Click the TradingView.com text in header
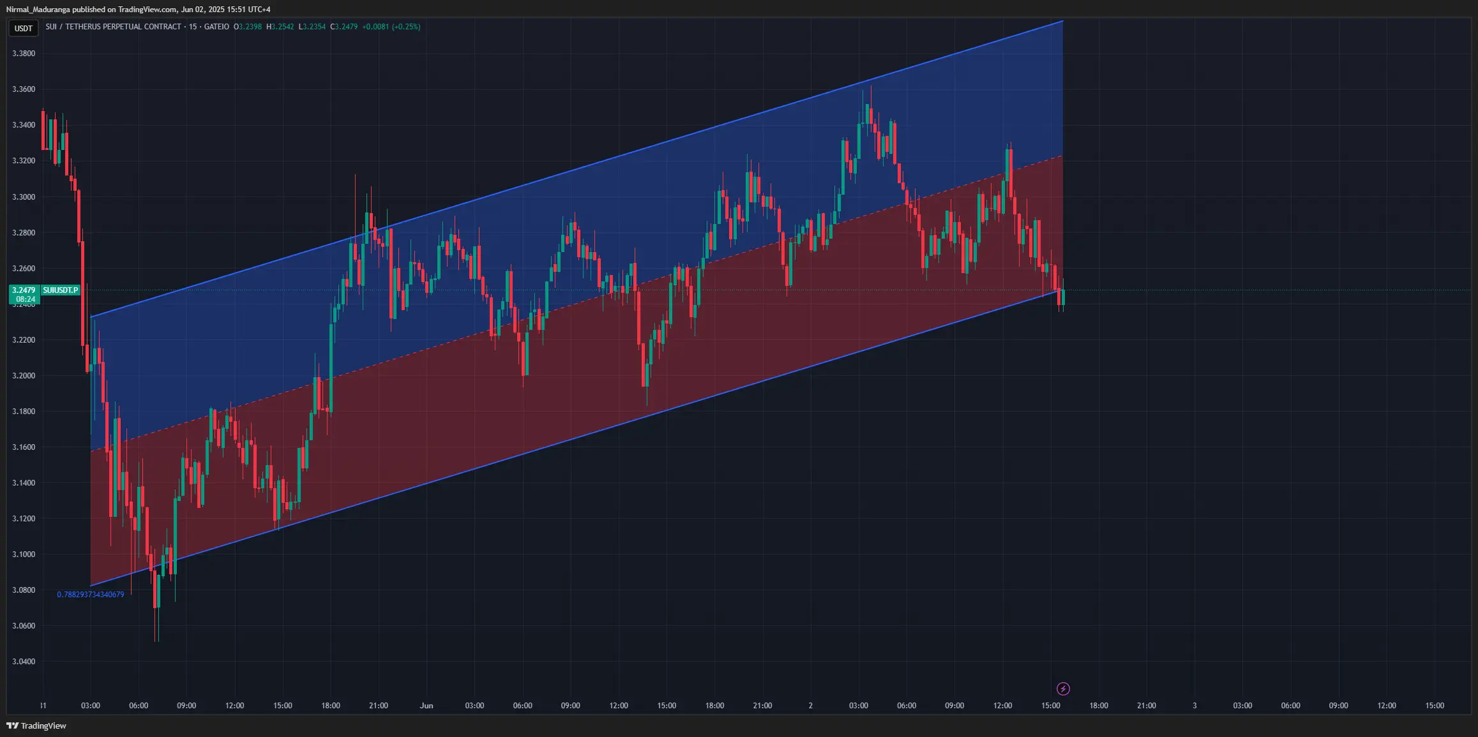Viewport: 1478px width, 737px height. pos(147,10)
